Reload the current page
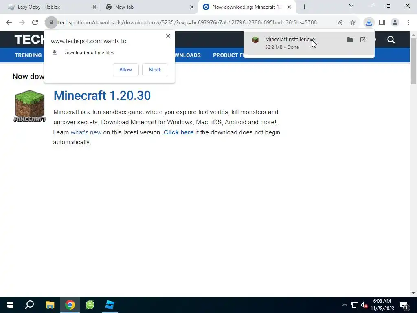The image size is (417, 313). [35, 23]
